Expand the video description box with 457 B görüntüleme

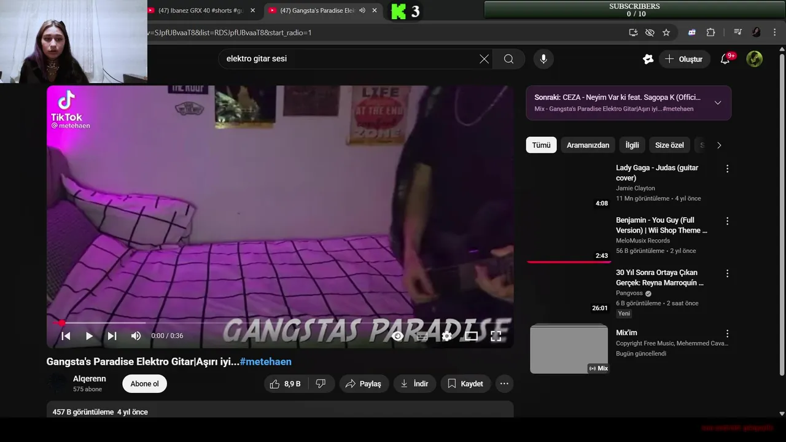coord(280,409)
